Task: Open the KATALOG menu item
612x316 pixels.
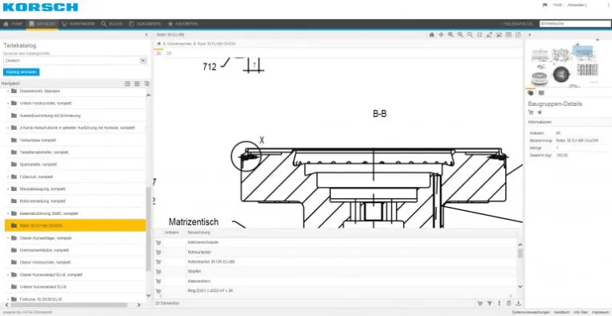Action: click(x=42, y=24)
